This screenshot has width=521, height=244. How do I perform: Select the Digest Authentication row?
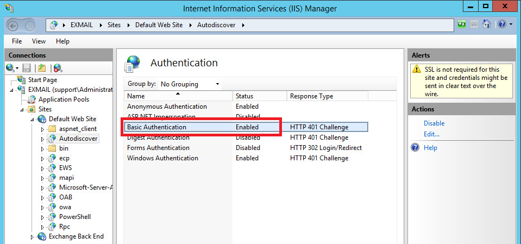246,137
